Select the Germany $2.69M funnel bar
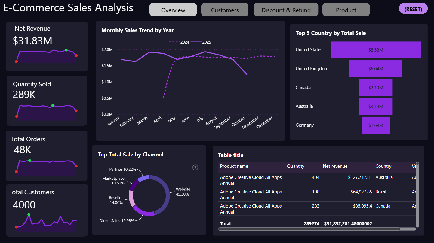Screen dimensions: 434x243 pyautogui.click(x=376, y=125)
